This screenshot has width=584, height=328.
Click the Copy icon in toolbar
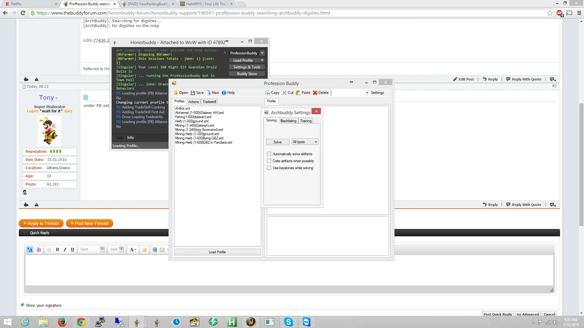[x=268, y=93]
